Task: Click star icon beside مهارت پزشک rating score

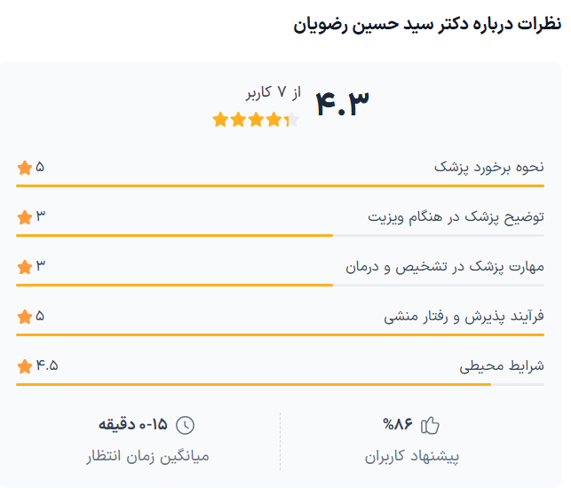Action: tap(24, 266)
